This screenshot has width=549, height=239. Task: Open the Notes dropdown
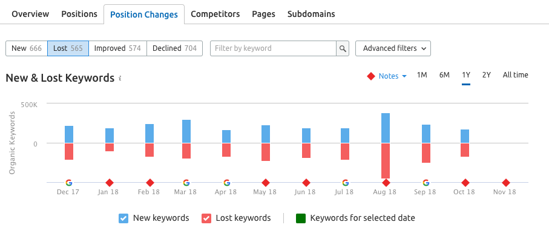[392, 76]
